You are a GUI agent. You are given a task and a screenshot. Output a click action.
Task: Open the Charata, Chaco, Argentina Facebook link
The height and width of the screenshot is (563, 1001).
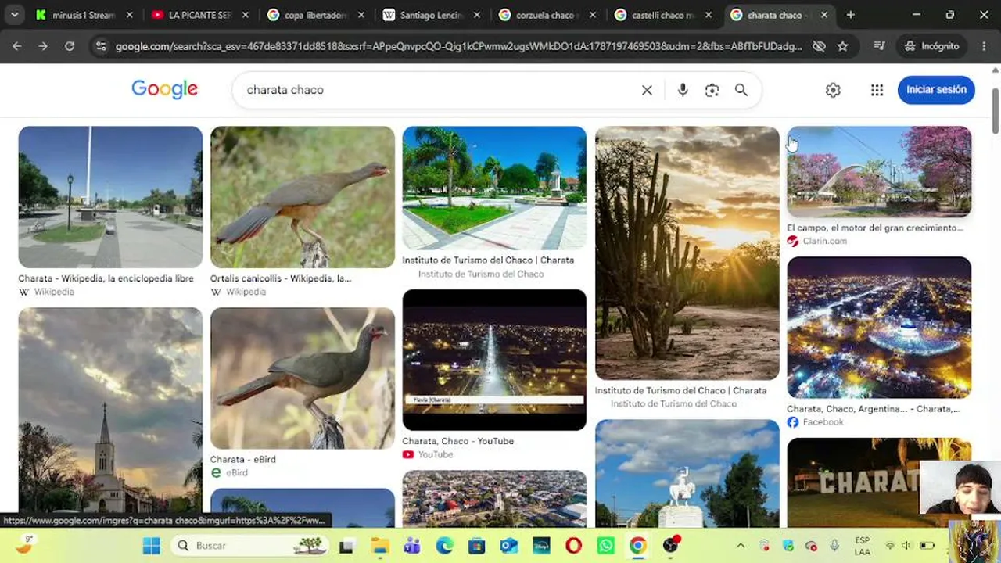(873, 409)
